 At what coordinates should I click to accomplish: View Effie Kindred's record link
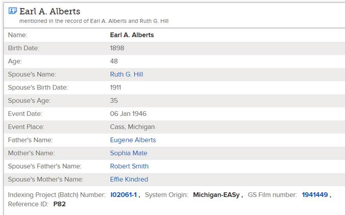[129, 179]
